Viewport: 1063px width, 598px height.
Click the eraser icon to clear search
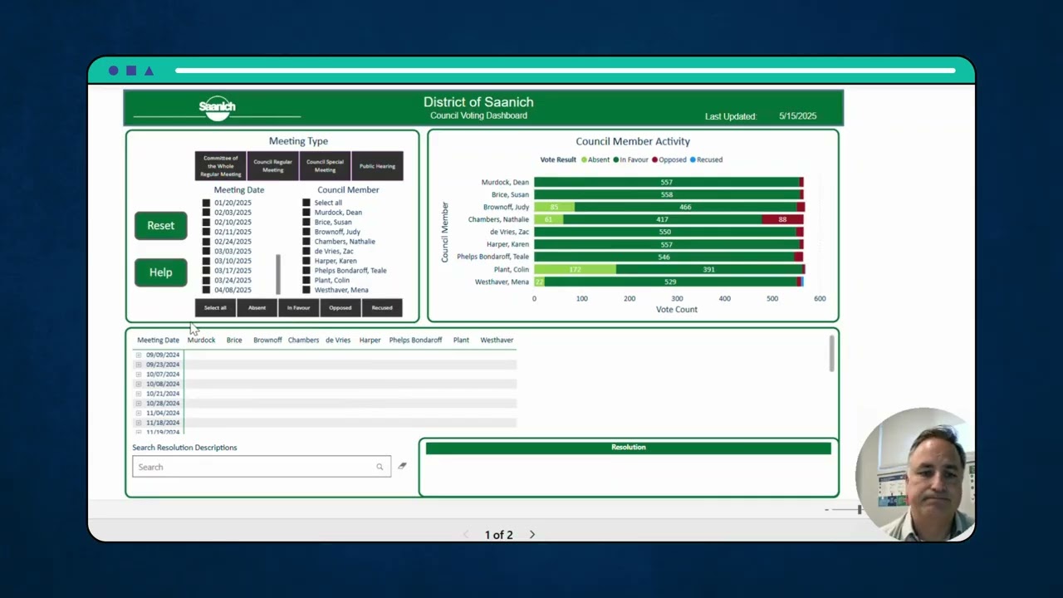coord(402,466)
